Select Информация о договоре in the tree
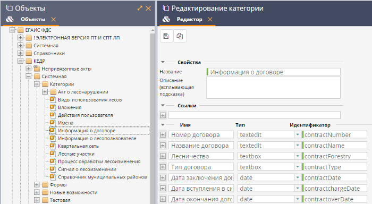This screenshot has width=372, height=204. coord(87,131)
